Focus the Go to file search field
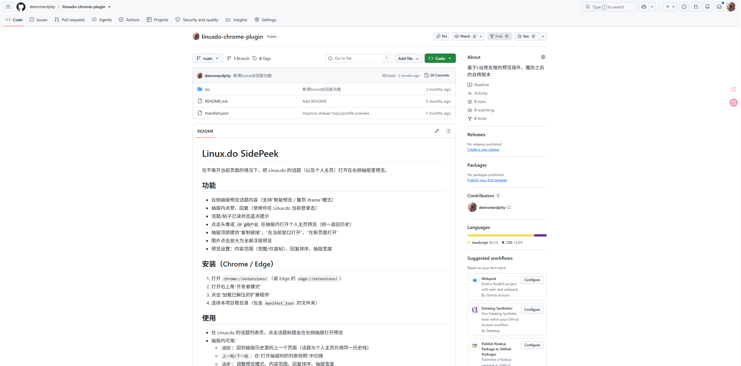The width and height of the screenshot is (741, 366). pyautogui.click(x=359, y=58)
